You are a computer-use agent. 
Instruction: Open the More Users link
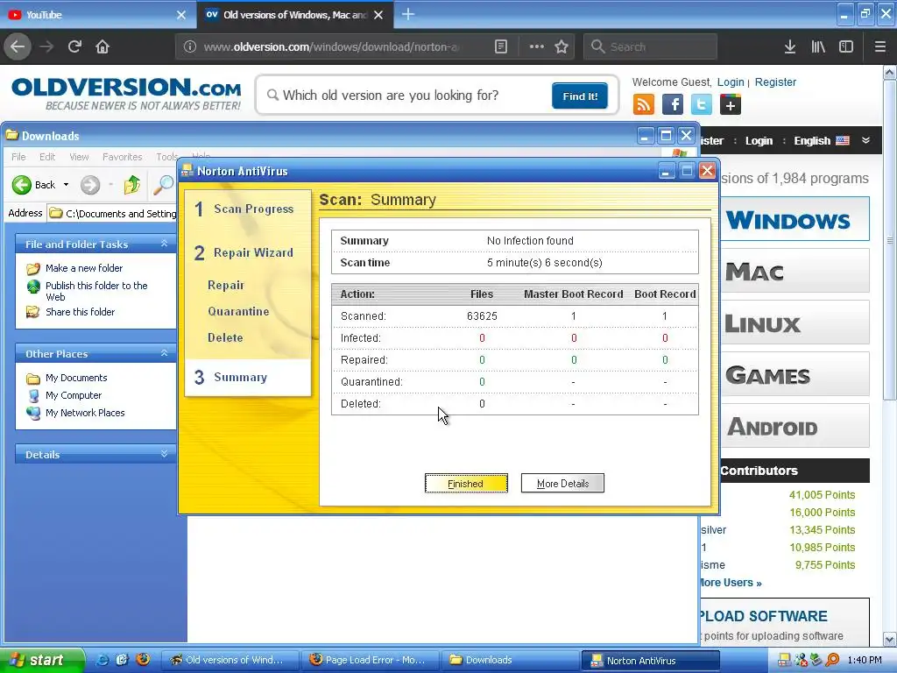pyautogui.click(x=731, y=583)
